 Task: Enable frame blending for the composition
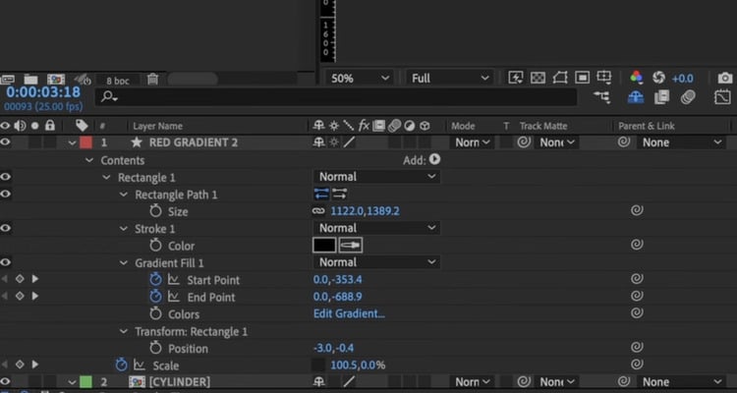pos(661,97)
